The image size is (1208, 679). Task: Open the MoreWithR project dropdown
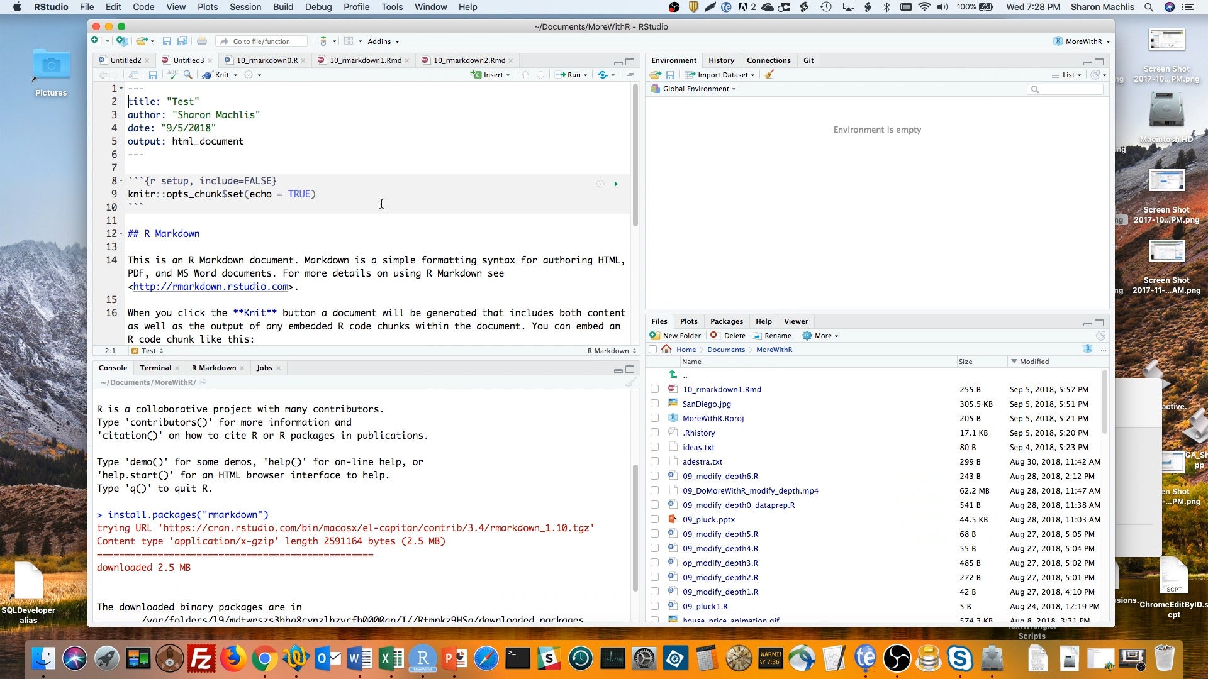click(1081, 41)
